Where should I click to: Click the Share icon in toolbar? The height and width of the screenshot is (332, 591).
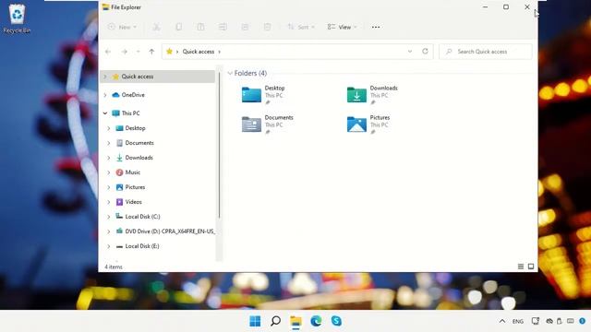(245, 27)
